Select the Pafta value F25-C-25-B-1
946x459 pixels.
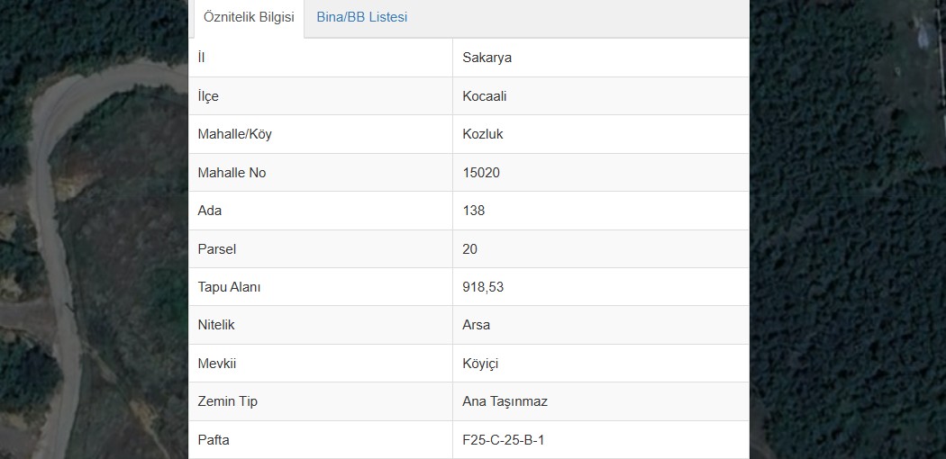pyautogui.click(x=503, y=440)
